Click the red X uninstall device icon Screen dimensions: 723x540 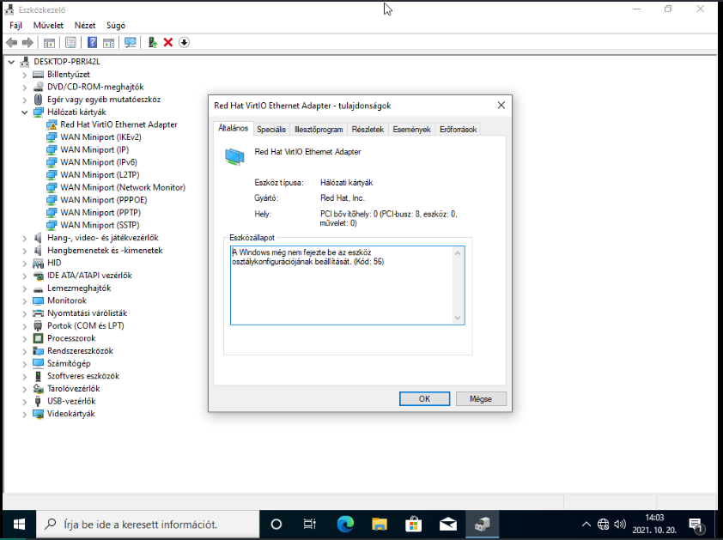click(168, 42)
